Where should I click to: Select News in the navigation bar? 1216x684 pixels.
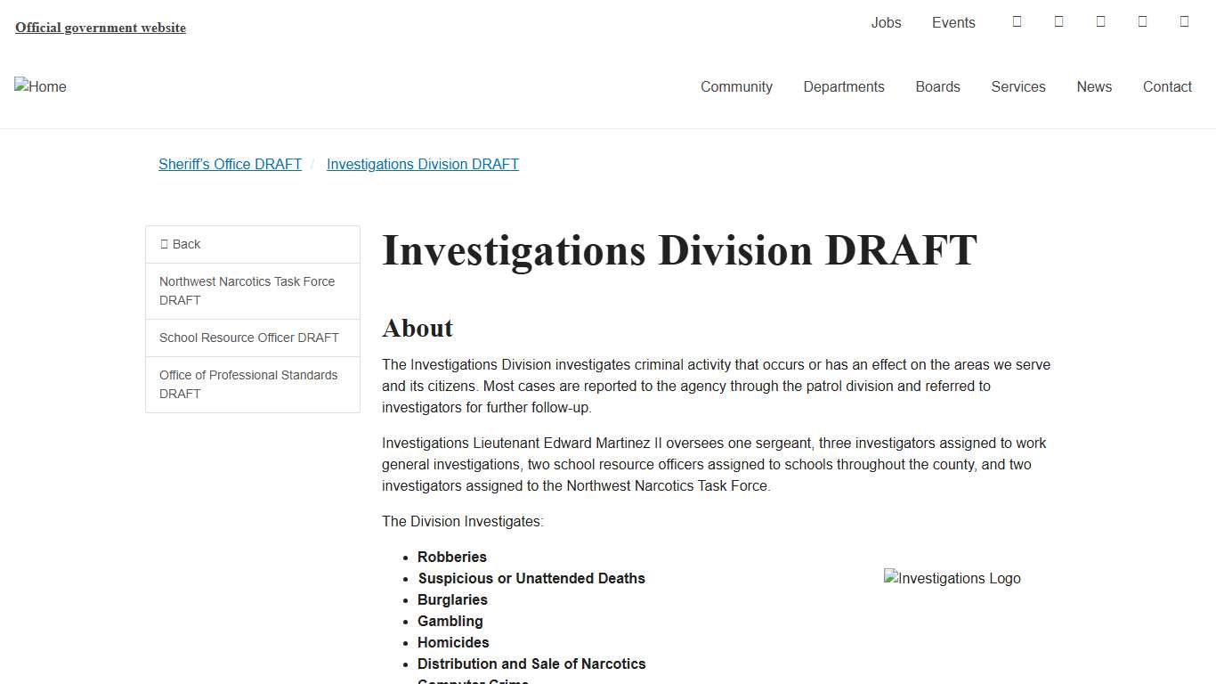1094,86
